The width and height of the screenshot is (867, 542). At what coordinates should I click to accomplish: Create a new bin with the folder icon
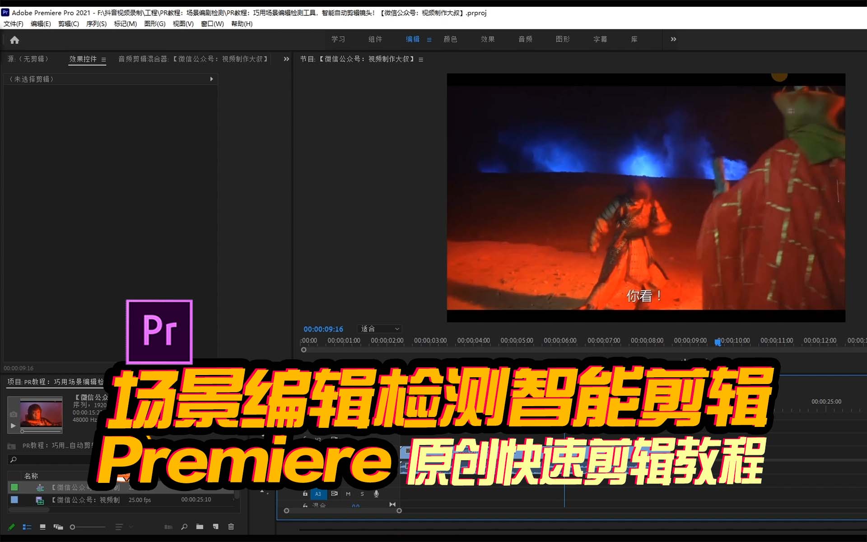pos(200,527)
